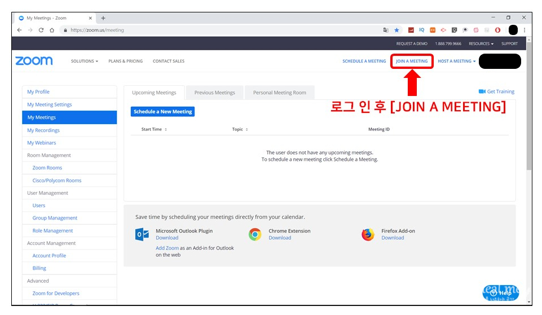Expand the Host a Meeting dropdown
542x315 pixels.
457,61
